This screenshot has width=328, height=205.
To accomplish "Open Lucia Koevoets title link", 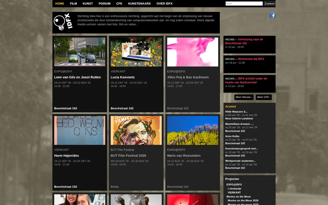I will (123, 77).
